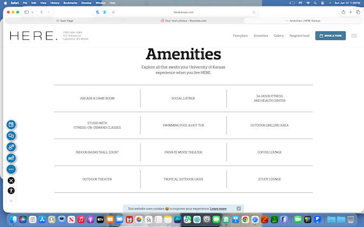Screen dimensions: 364x227
Task: Switch to the Roomies.com room photos tab
Action: pyautogui.click(x=184, y=21)
